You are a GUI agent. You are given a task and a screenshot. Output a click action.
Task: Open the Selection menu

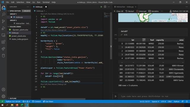20,2
